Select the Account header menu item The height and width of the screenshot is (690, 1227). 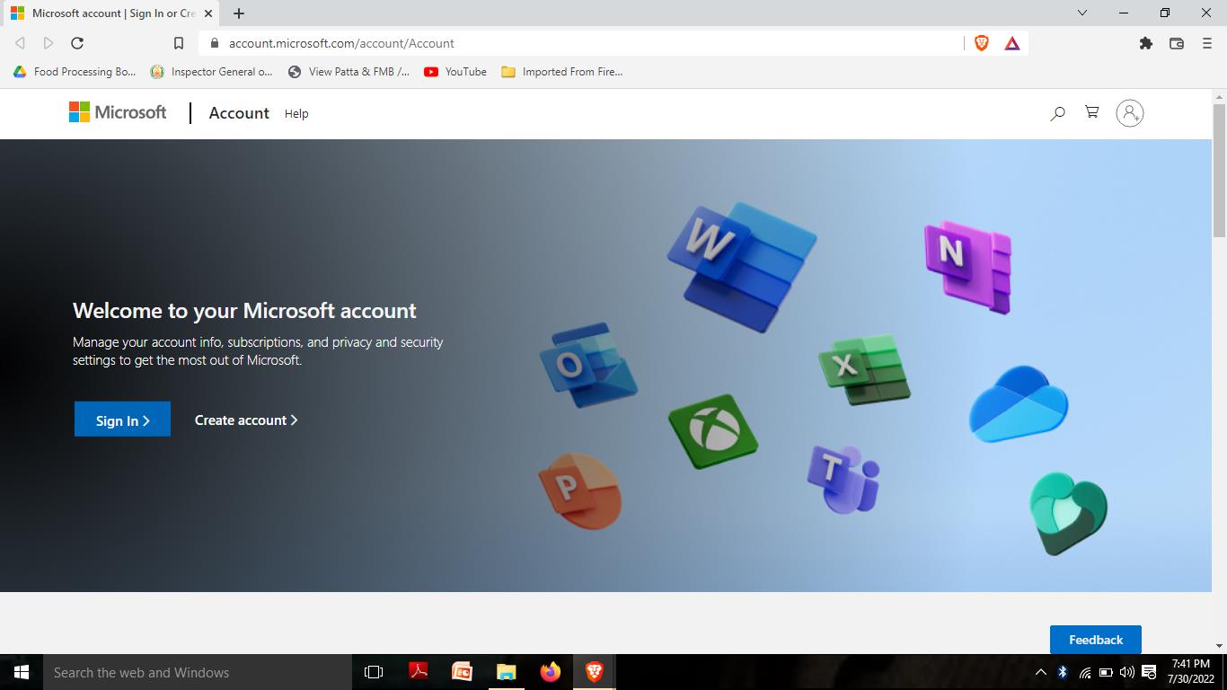click(x=239, y=113)
